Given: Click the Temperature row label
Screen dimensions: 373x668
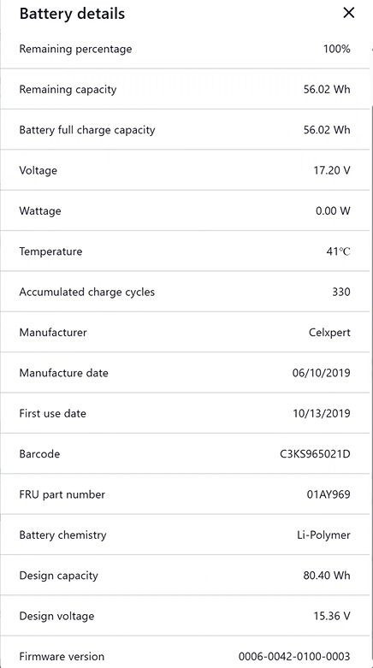Looking at the screenshot, I should (x=50, y=251).
